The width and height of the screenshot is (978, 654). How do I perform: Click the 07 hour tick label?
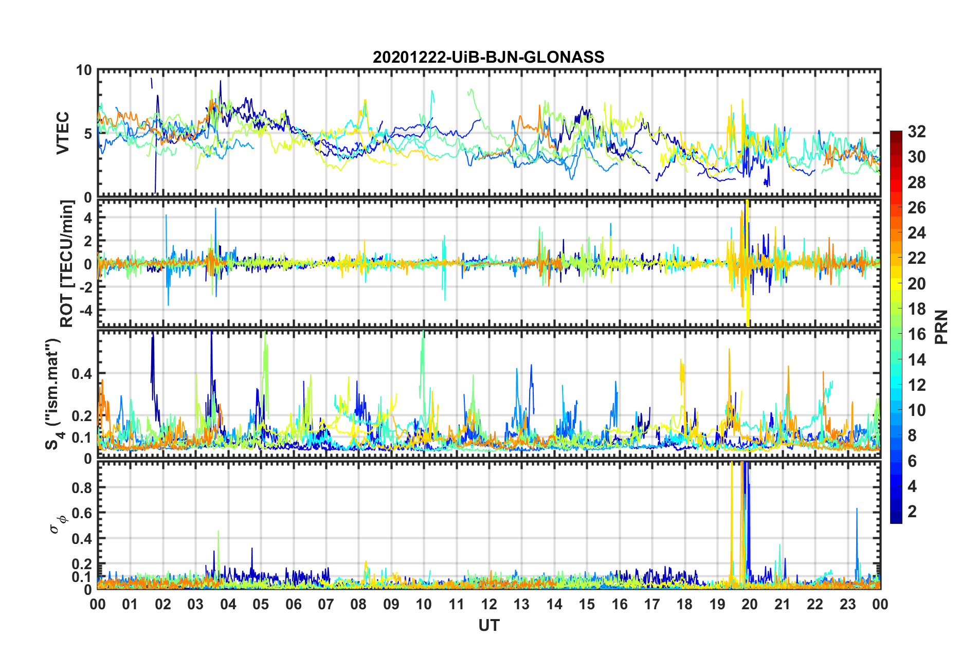point(326,604)
